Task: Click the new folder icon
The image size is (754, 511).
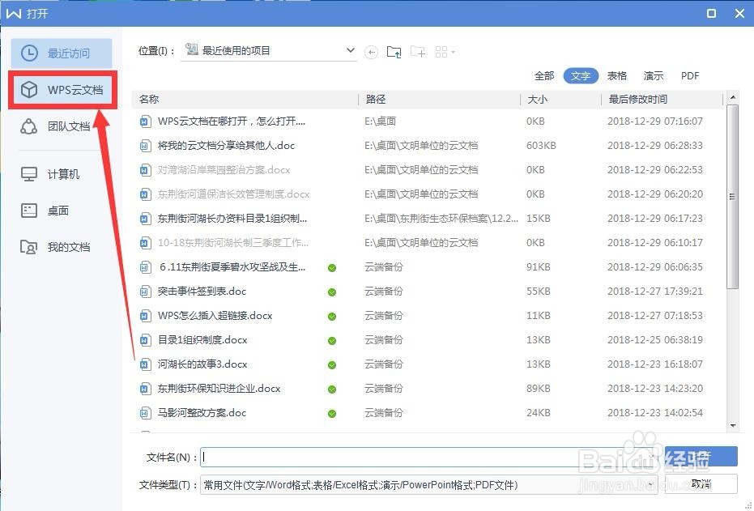Action: [417, 52]
